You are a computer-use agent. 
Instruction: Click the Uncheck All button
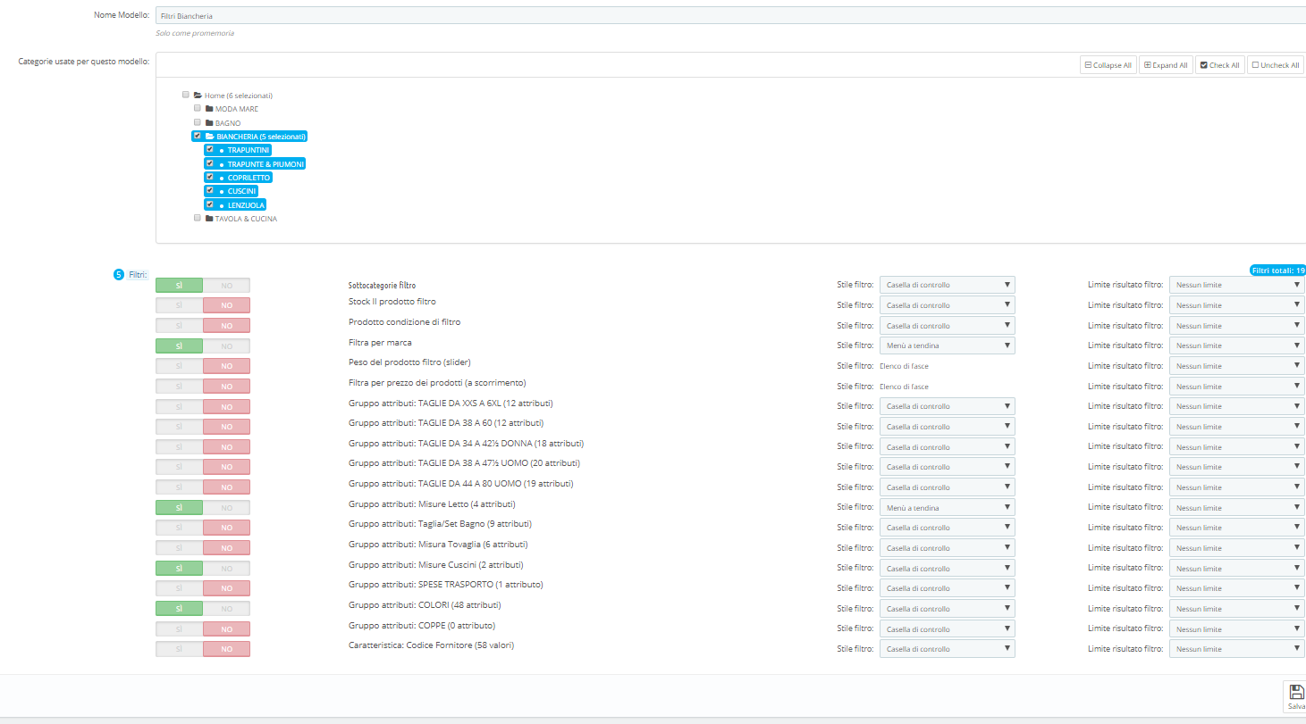[x=1276, y=65]
